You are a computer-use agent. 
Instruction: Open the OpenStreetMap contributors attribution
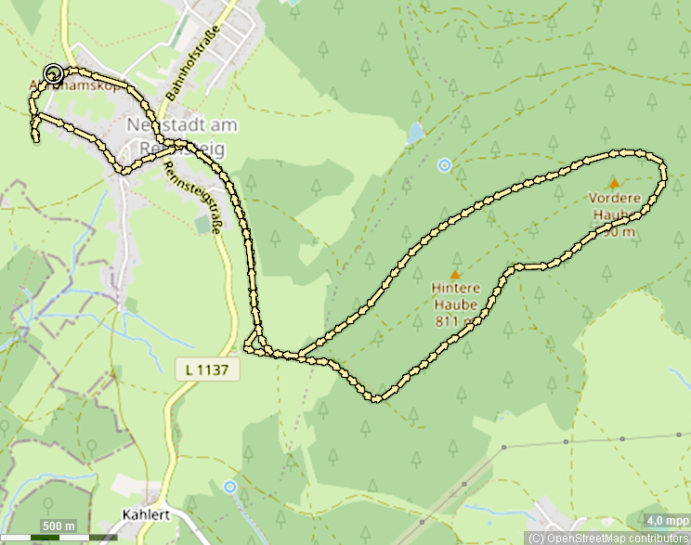click(607, 539)
